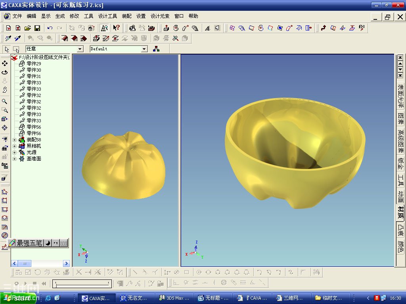Click the catalog scroll-to-first arrow button

pos(400,57)
